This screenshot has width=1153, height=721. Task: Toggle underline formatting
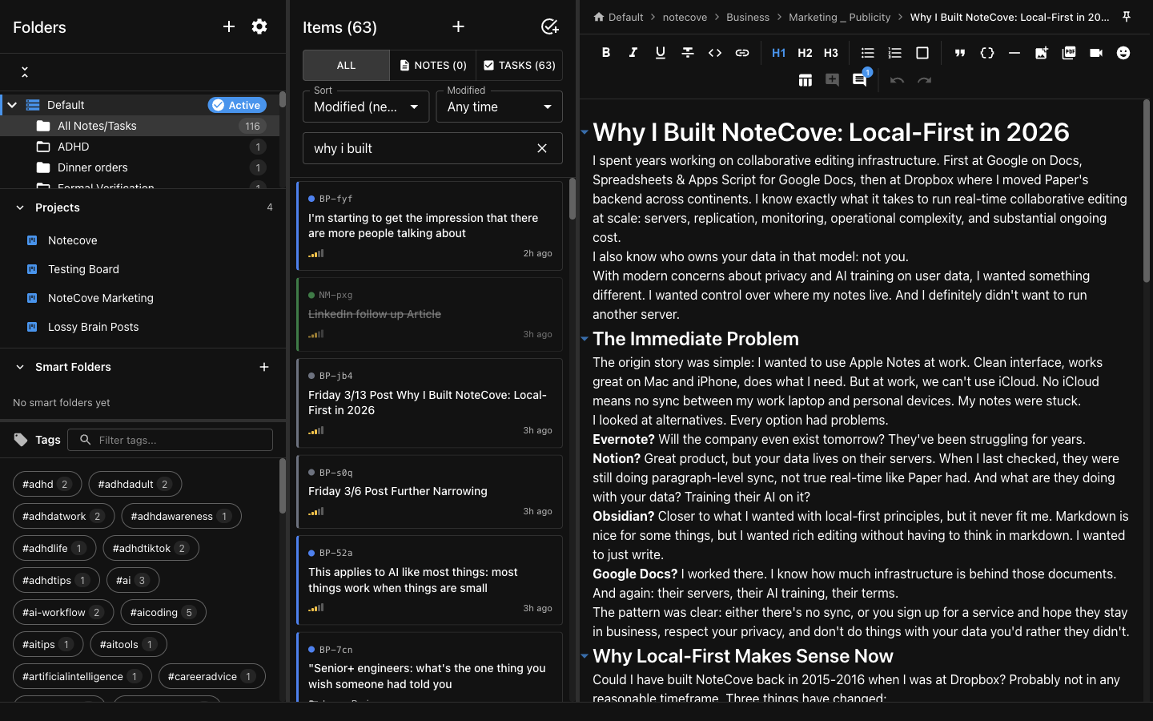tap(661, 53)
